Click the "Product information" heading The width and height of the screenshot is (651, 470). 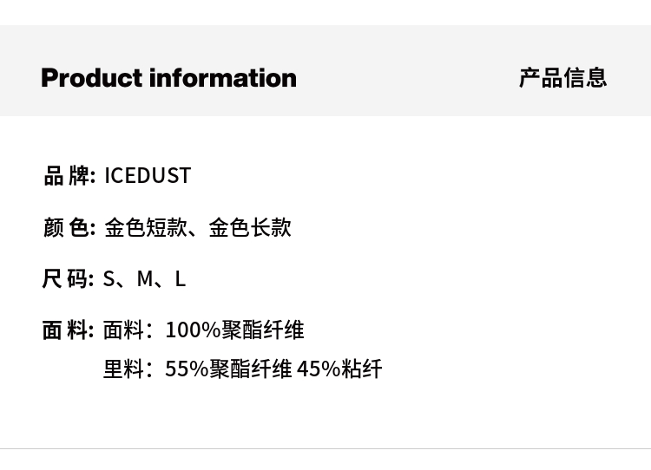click(168, 78)
